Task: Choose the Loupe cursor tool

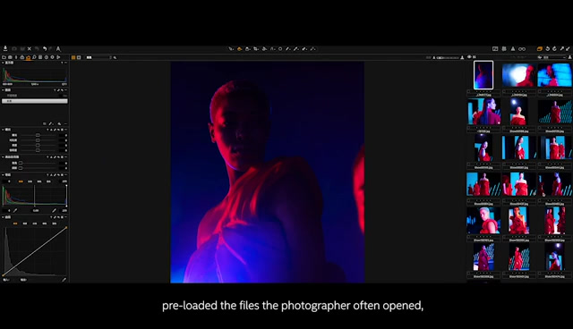Action: pos(248,48)
